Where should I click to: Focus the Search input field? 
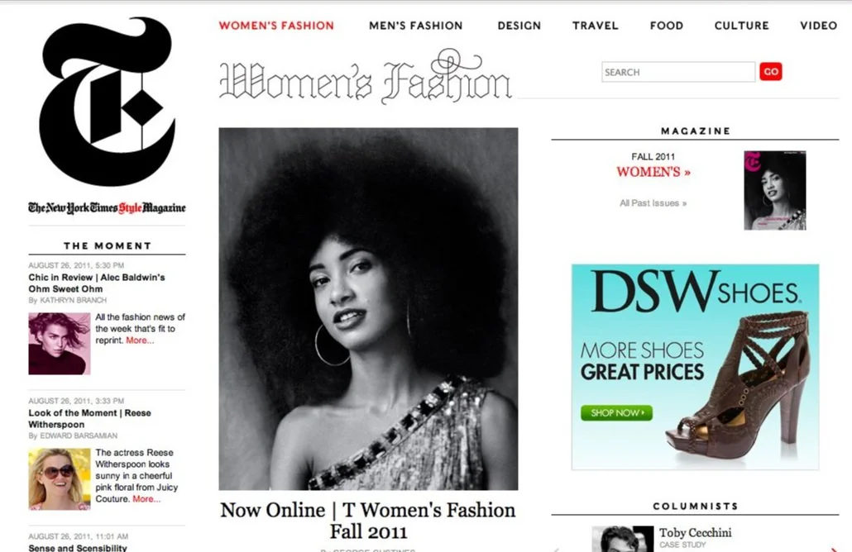pos(678,72)
